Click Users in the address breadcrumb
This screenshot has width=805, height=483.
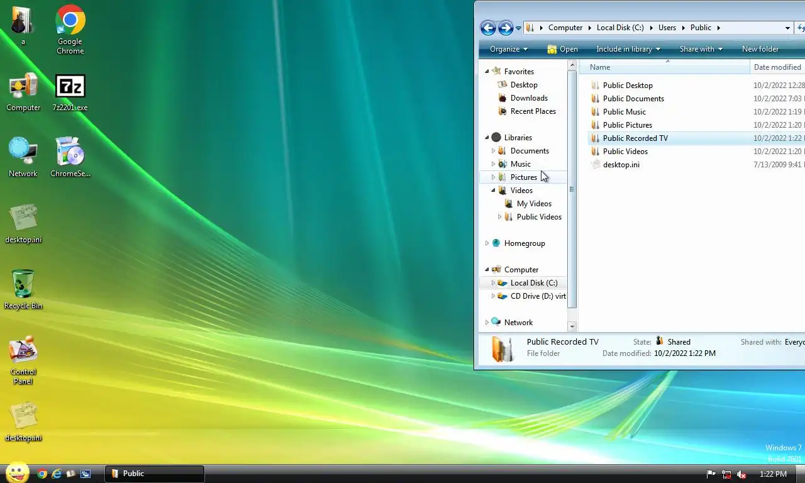667,28
